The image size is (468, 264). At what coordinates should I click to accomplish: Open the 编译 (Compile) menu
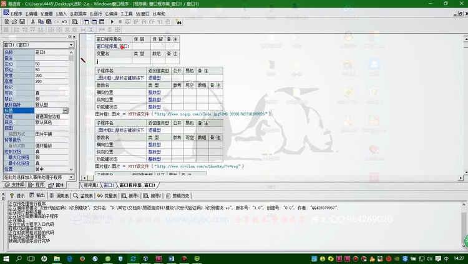(x=112, y=13)
